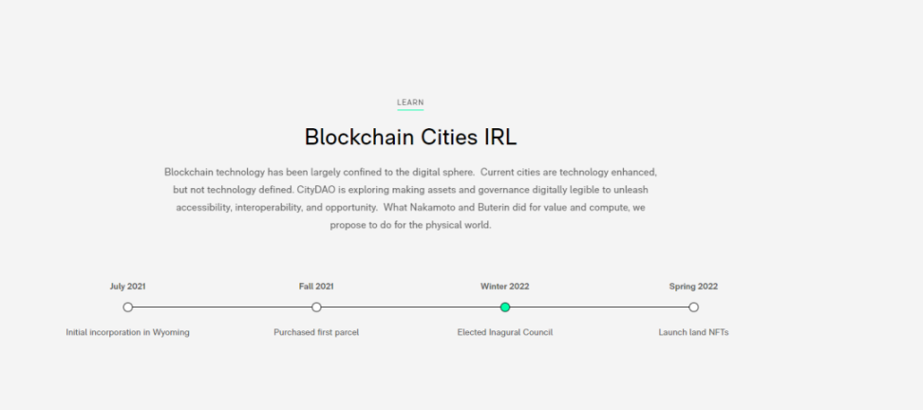Click the Spring 2022 date label
This screenshot has width=923, height=410.
(x=693, y=287)
